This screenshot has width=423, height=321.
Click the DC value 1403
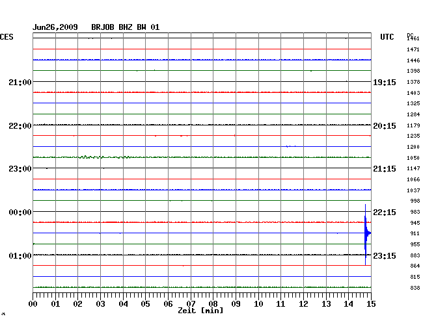coord(413,93)
